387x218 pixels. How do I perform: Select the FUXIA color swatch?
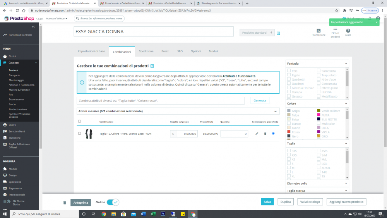pyautogui.click(x=319, y=115)
